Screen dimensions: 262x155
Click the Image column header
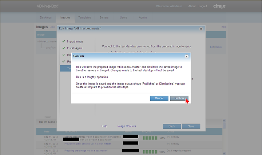[x=41, y=35]
